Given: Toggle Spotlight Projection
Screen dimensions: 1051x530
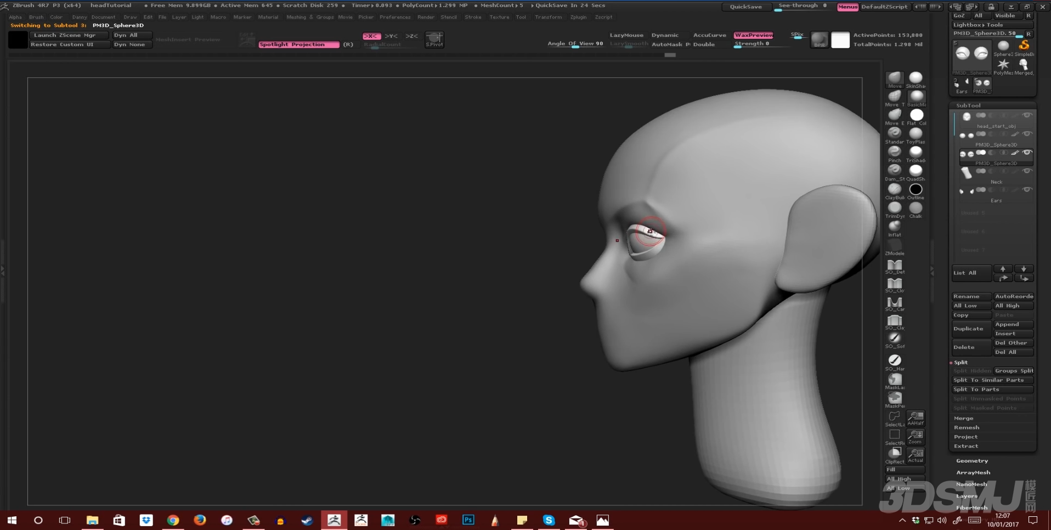Looking at the screenshot, I should 299,44.
